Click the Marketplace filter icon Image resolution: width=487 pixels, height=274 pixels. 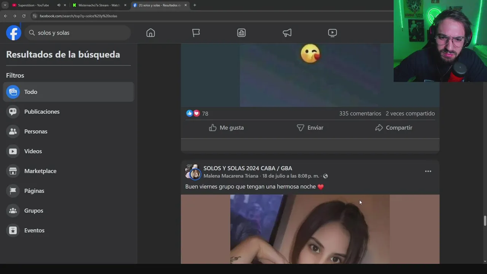click(x=13, y=171)
